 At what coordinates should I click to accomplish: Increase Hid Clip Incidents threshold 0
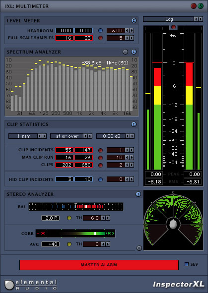click(x=132, y=179)
